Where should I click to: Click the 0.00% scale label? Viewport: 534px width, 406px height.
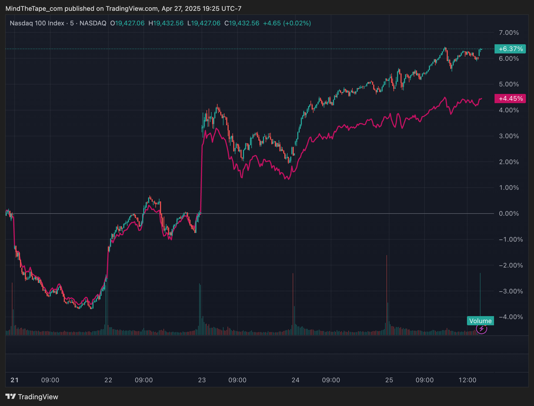(509, 214)
